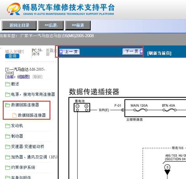186x179 pixels.
Task: Click the 变速器/变速驱动桥 folder icon
Action: click(8, 147)
